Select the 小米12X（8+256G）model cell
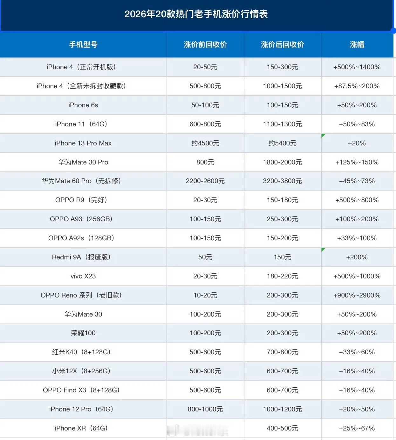This screenshot has width=396, height=440. point(83,371)
